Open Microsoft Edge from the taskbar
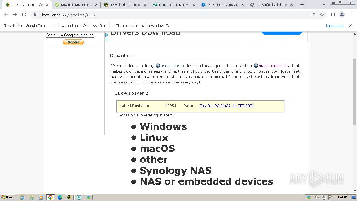This screenshot has width=357, height=201. [60, 197]
